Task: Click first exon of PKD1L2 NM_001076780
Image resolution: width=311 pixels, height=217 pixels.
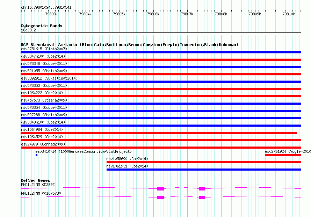Action: pos(160,197)
